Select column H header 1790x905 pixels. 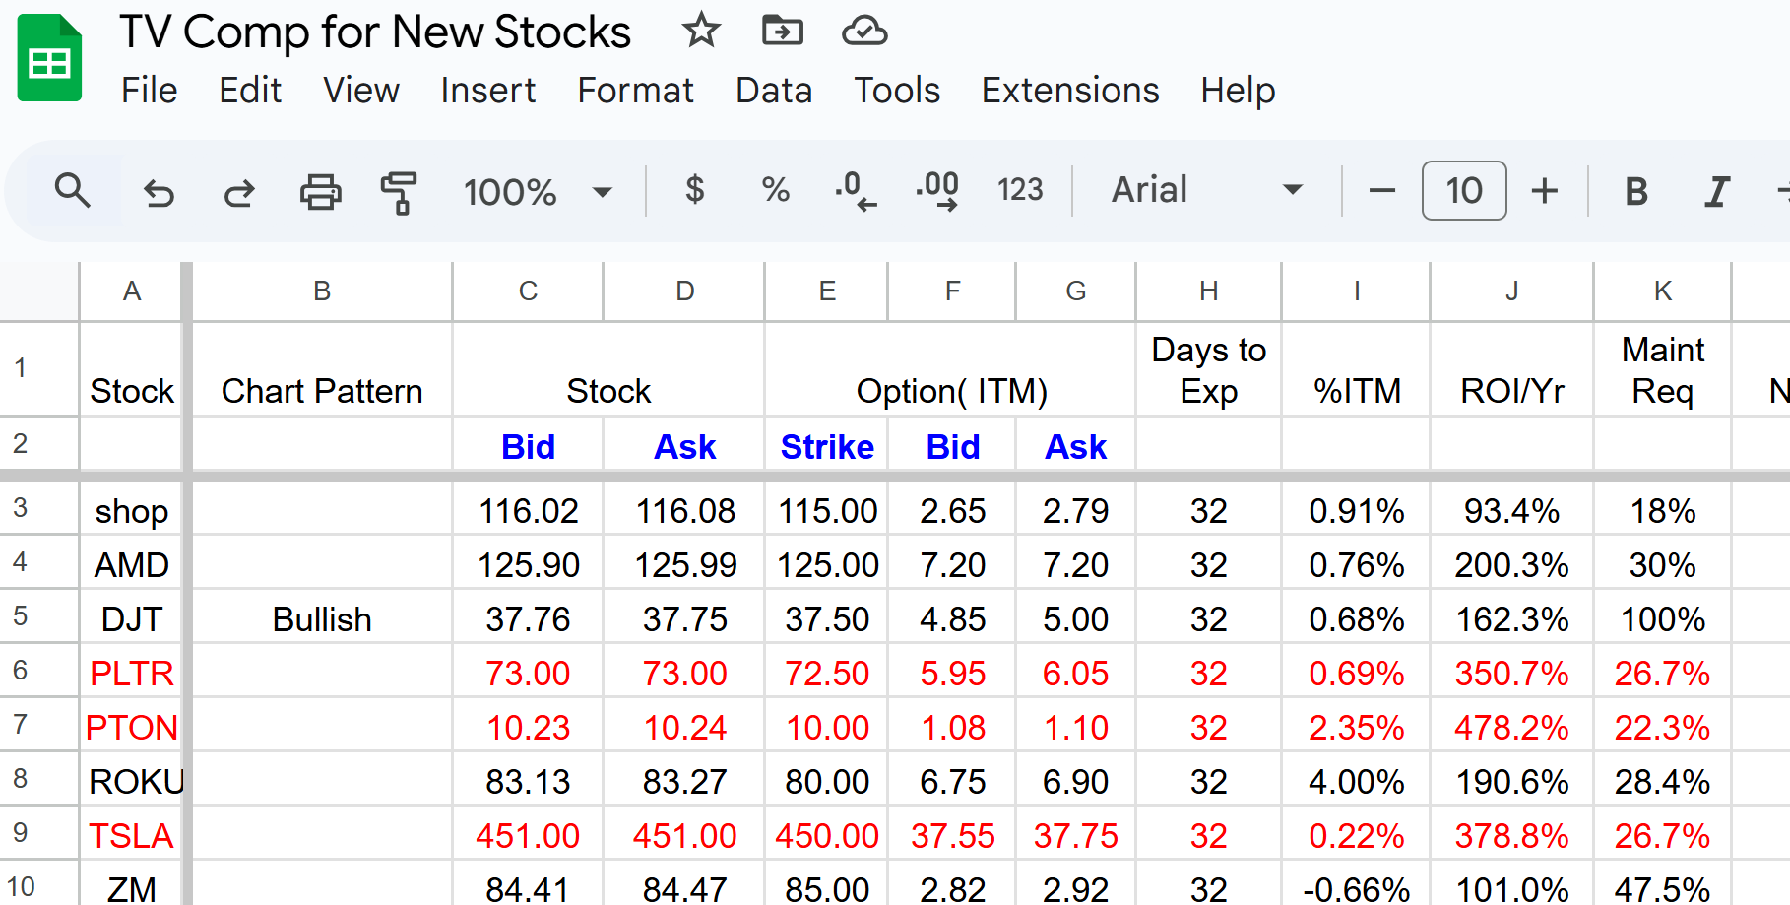1208,291
